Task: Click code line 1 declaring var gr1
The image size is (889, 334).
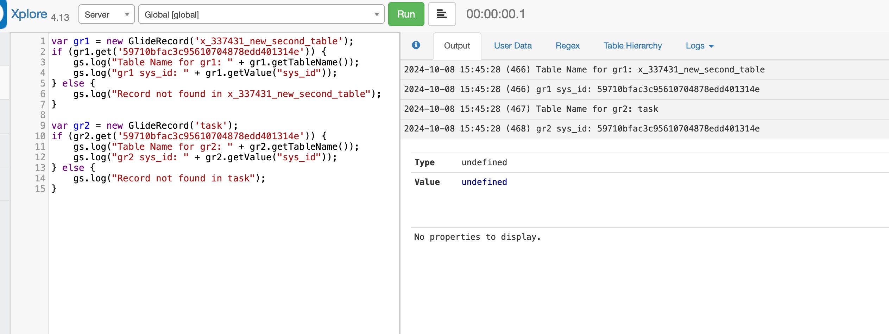Action: point(202,41)
